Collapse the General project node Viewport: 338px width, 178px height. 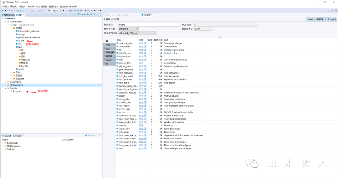pyautogui.click(x=3, y=18)
